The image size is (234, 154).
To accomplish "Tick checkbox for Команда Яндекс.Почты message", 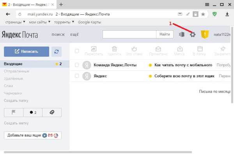I will tap(77, 65).
